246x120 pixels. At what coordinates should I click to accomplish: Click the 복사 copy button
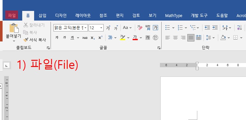[x=30, y=32]
